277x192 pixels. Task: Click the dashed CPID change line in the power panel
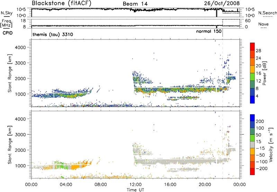click(x=222, y=73)
